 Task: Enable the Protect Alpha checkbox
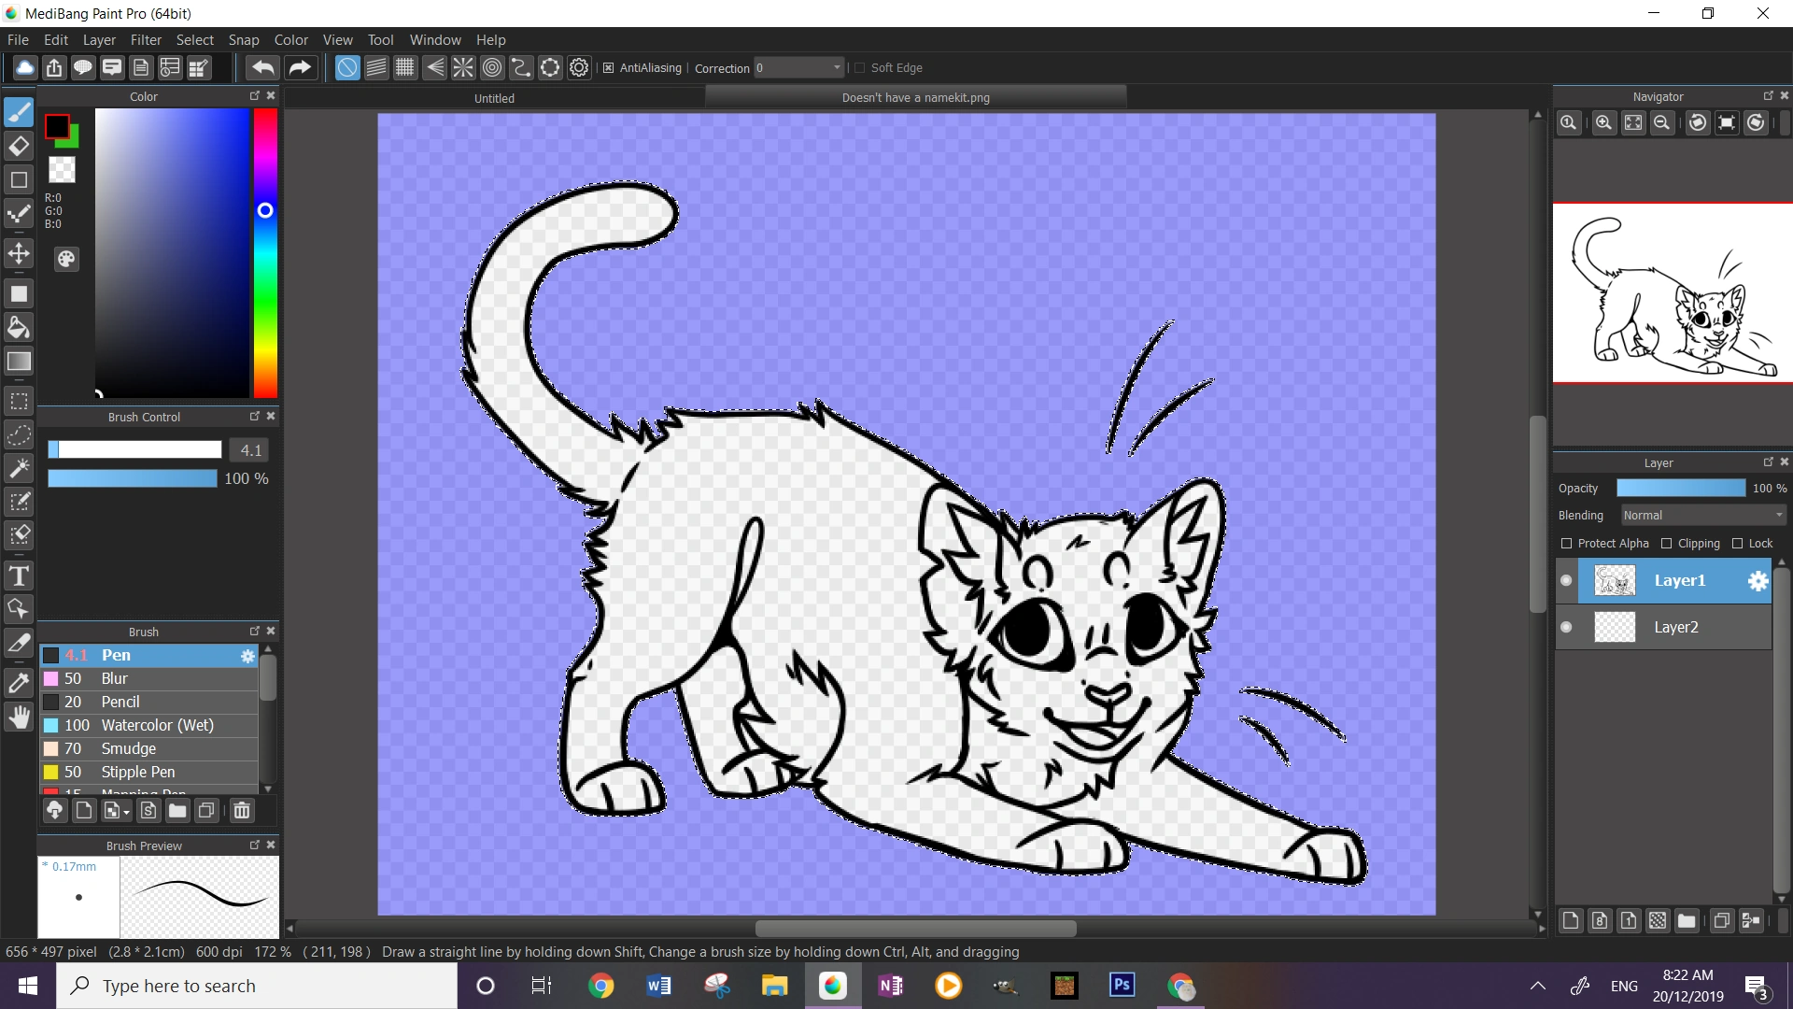click(x=1567, y=544)
